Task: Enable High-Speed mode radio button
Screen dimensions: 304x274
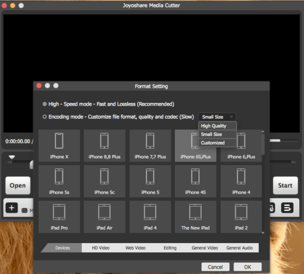Action: 45,104
